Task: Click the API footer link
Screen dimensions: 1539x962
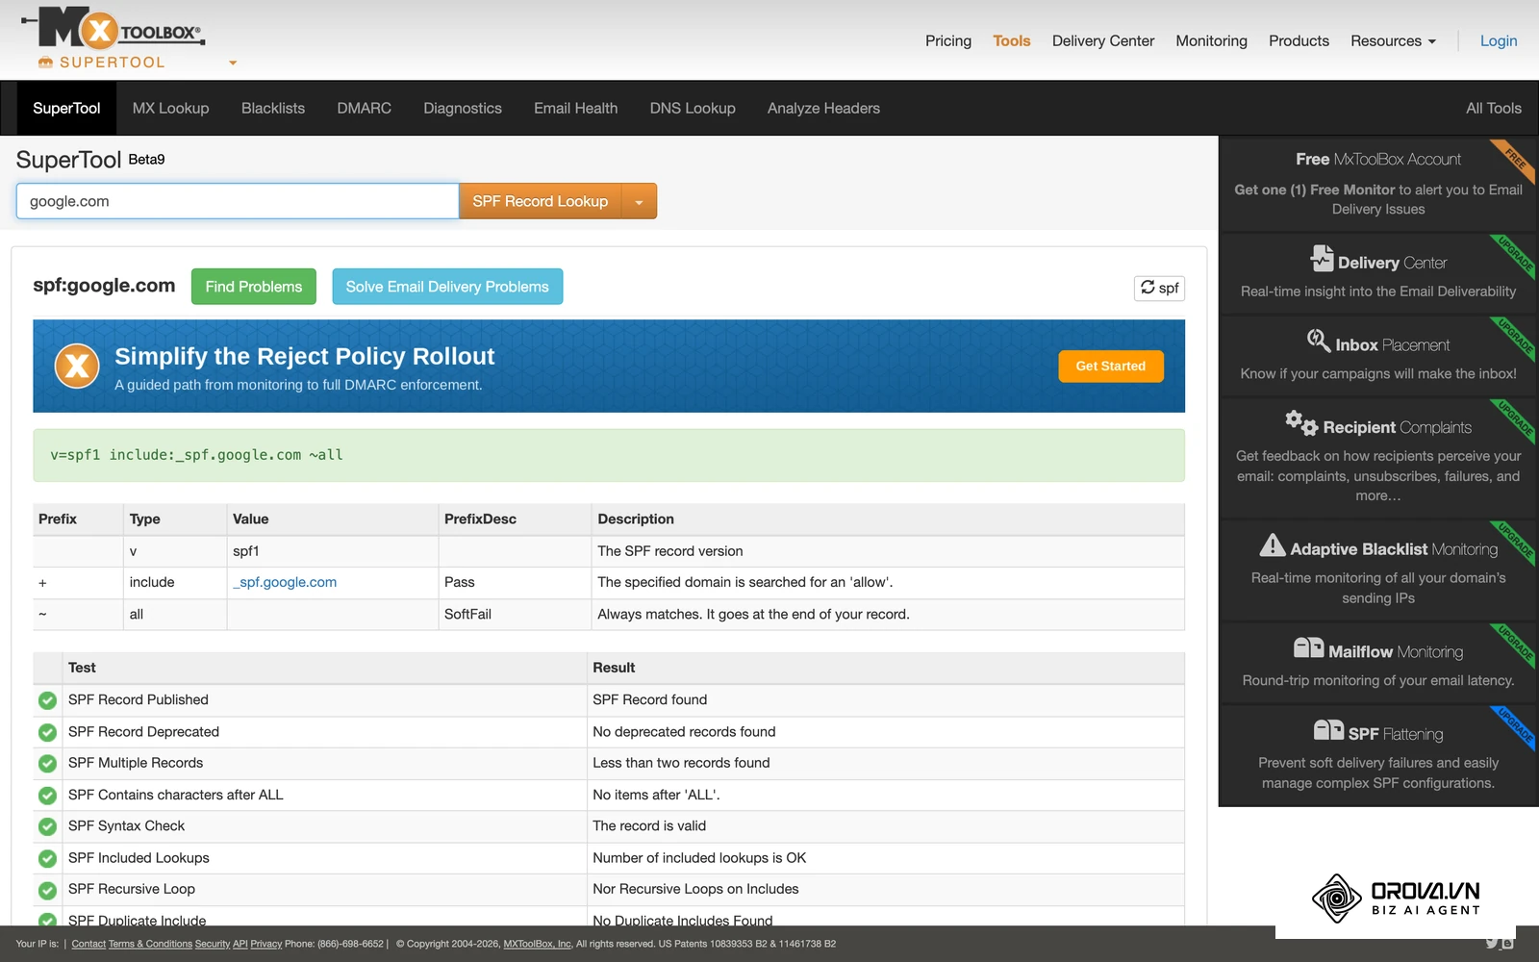Action: pos(240,944)
